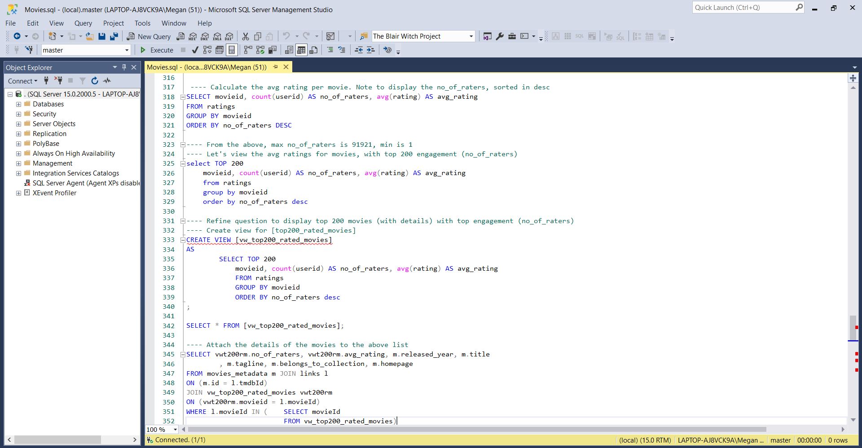Open Activity Monitor from toolbar

(x=330, y=36)
